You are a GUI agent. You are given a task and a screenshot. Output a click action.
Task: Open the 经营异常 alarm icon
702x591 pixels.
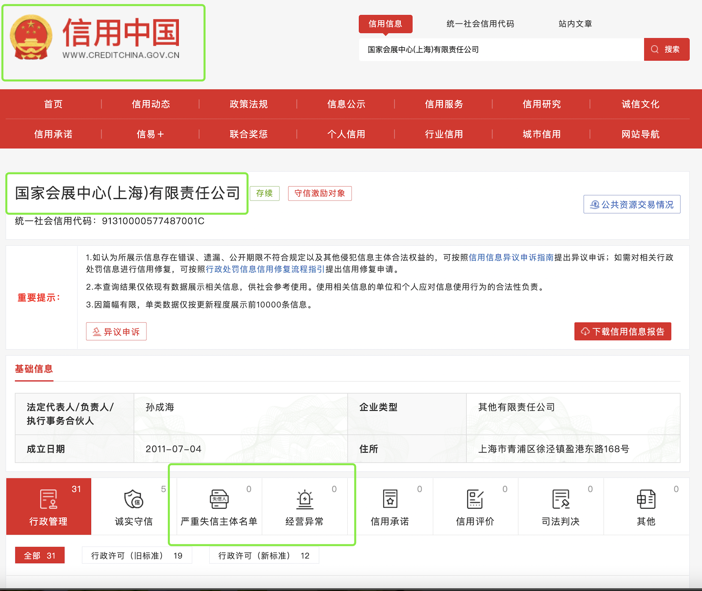tap(305, 499)
